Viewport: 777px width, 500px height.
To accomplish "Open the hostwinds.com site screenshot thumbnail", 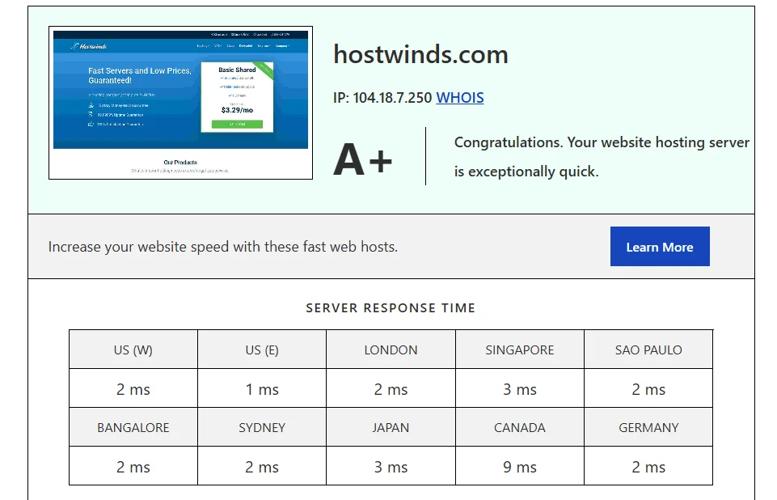I will click(180, 103).
